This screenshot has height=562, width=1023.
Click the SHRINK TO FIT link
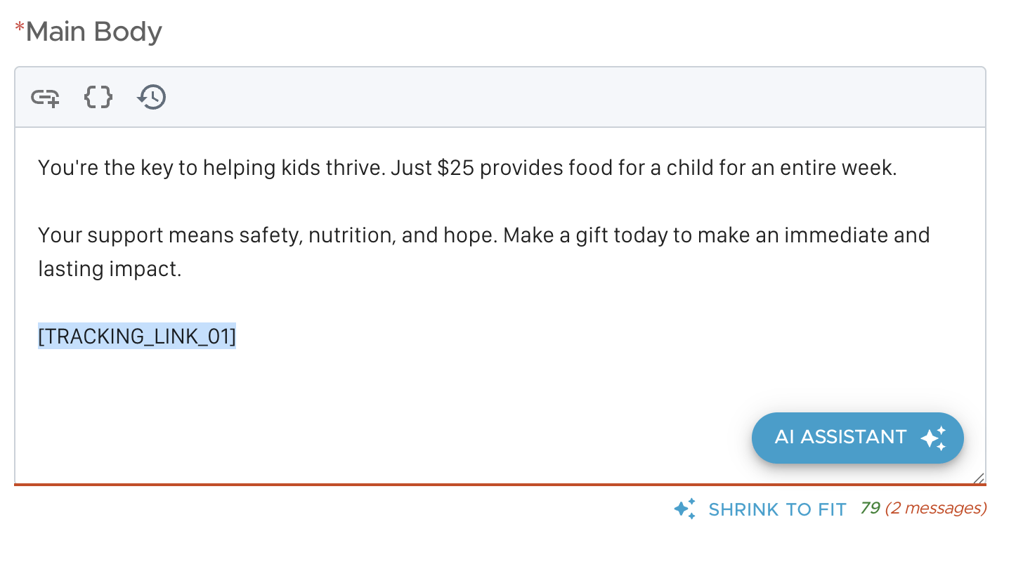coord(777,509)
